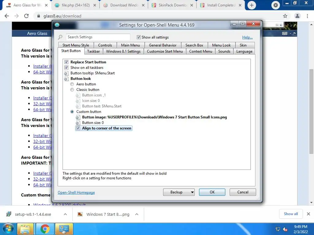314x235 pixels.
Task: Click into the Search Settings field
Action: [98, 37]
